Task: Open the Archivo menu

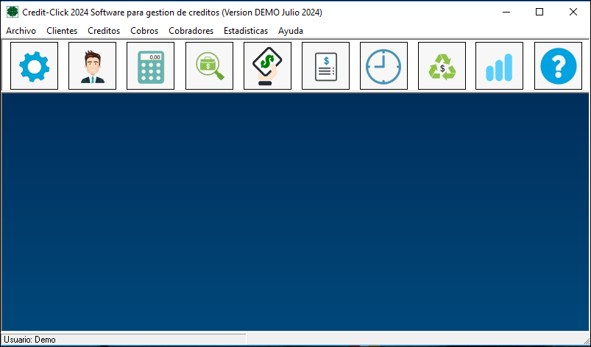Action: (21, 31)
